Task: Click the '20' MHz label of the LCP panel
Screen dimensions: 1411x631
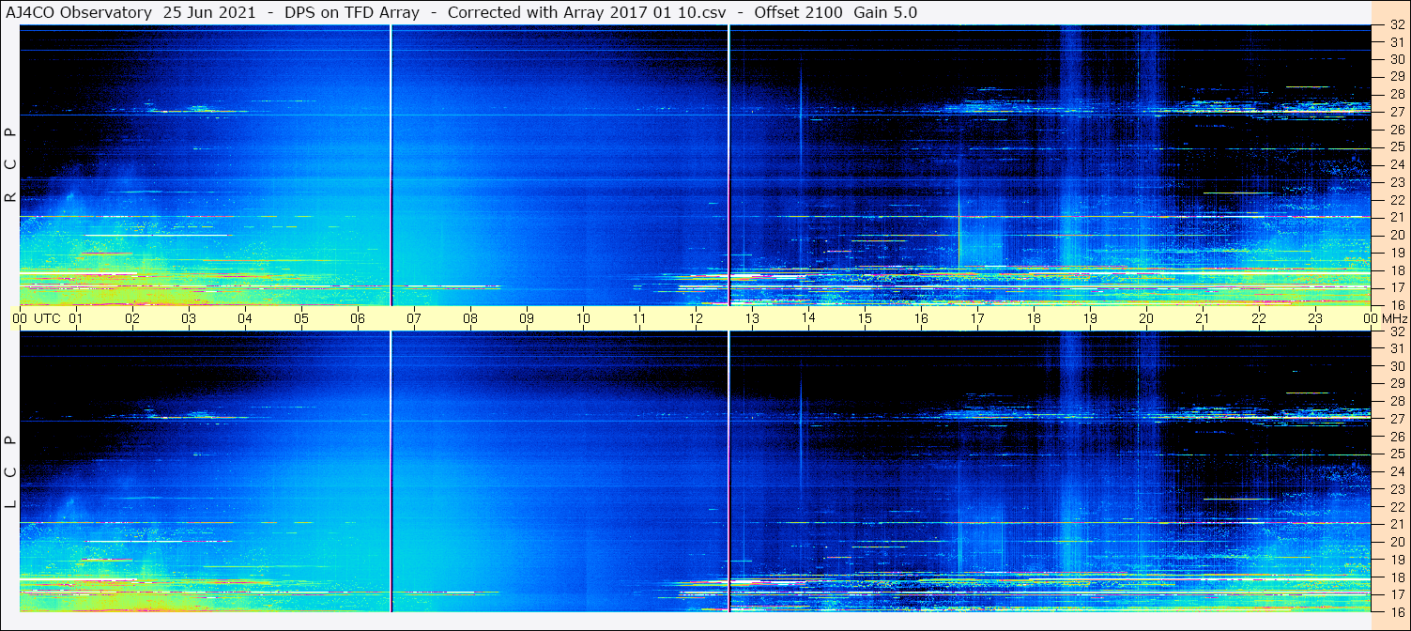Action: coord(1396,542)
